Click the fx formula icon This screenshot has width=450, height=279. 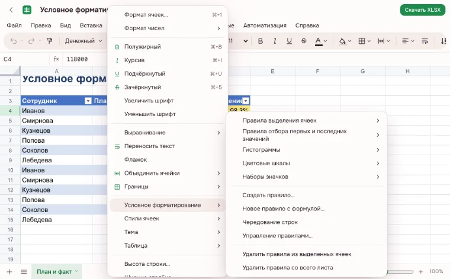click(x=56, y=59)
